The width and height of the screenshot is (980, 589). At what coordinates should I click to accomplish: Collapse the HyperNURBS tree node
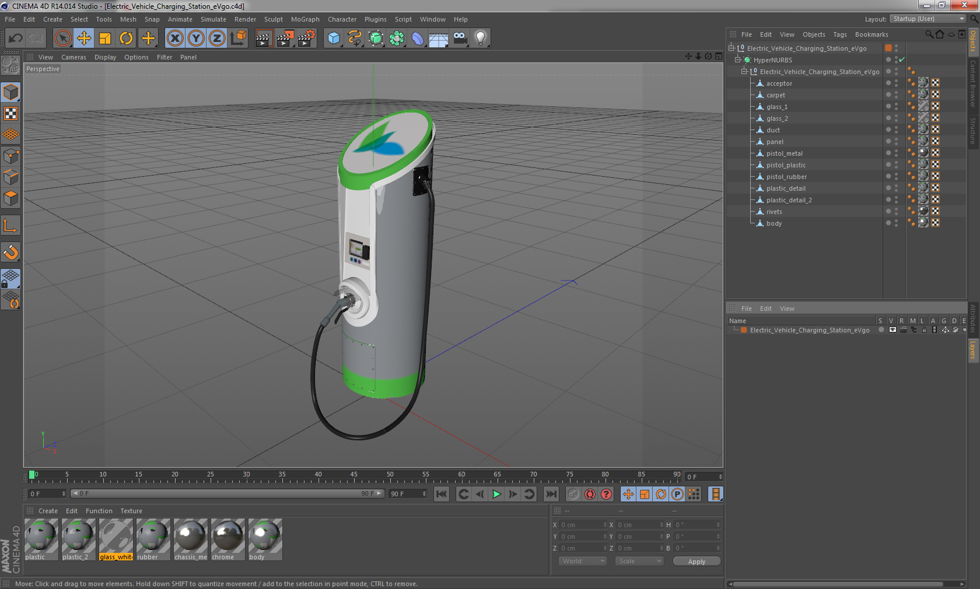click(x=737, y=59)
